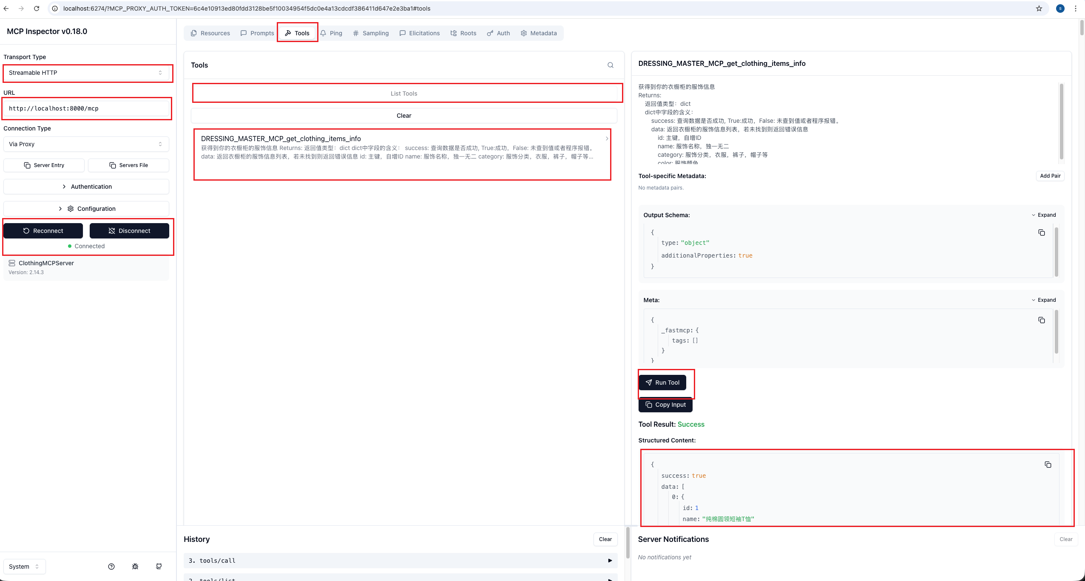Open the GitHub icon link
1085x581 pixels.
click(x=159, y=567)
